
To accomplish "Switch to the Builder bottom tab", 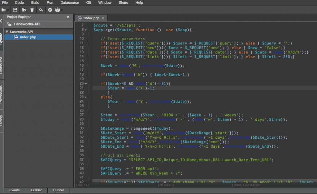I will coord(37,190).
